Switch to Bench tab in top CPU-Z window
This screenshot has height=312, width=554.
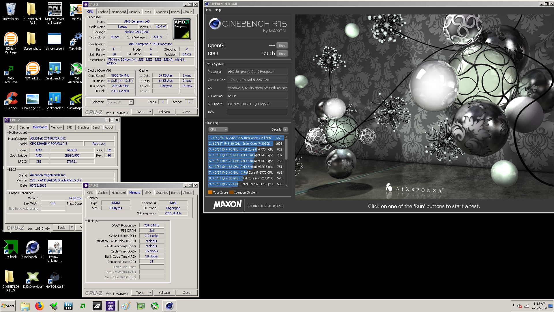(175, 12)
